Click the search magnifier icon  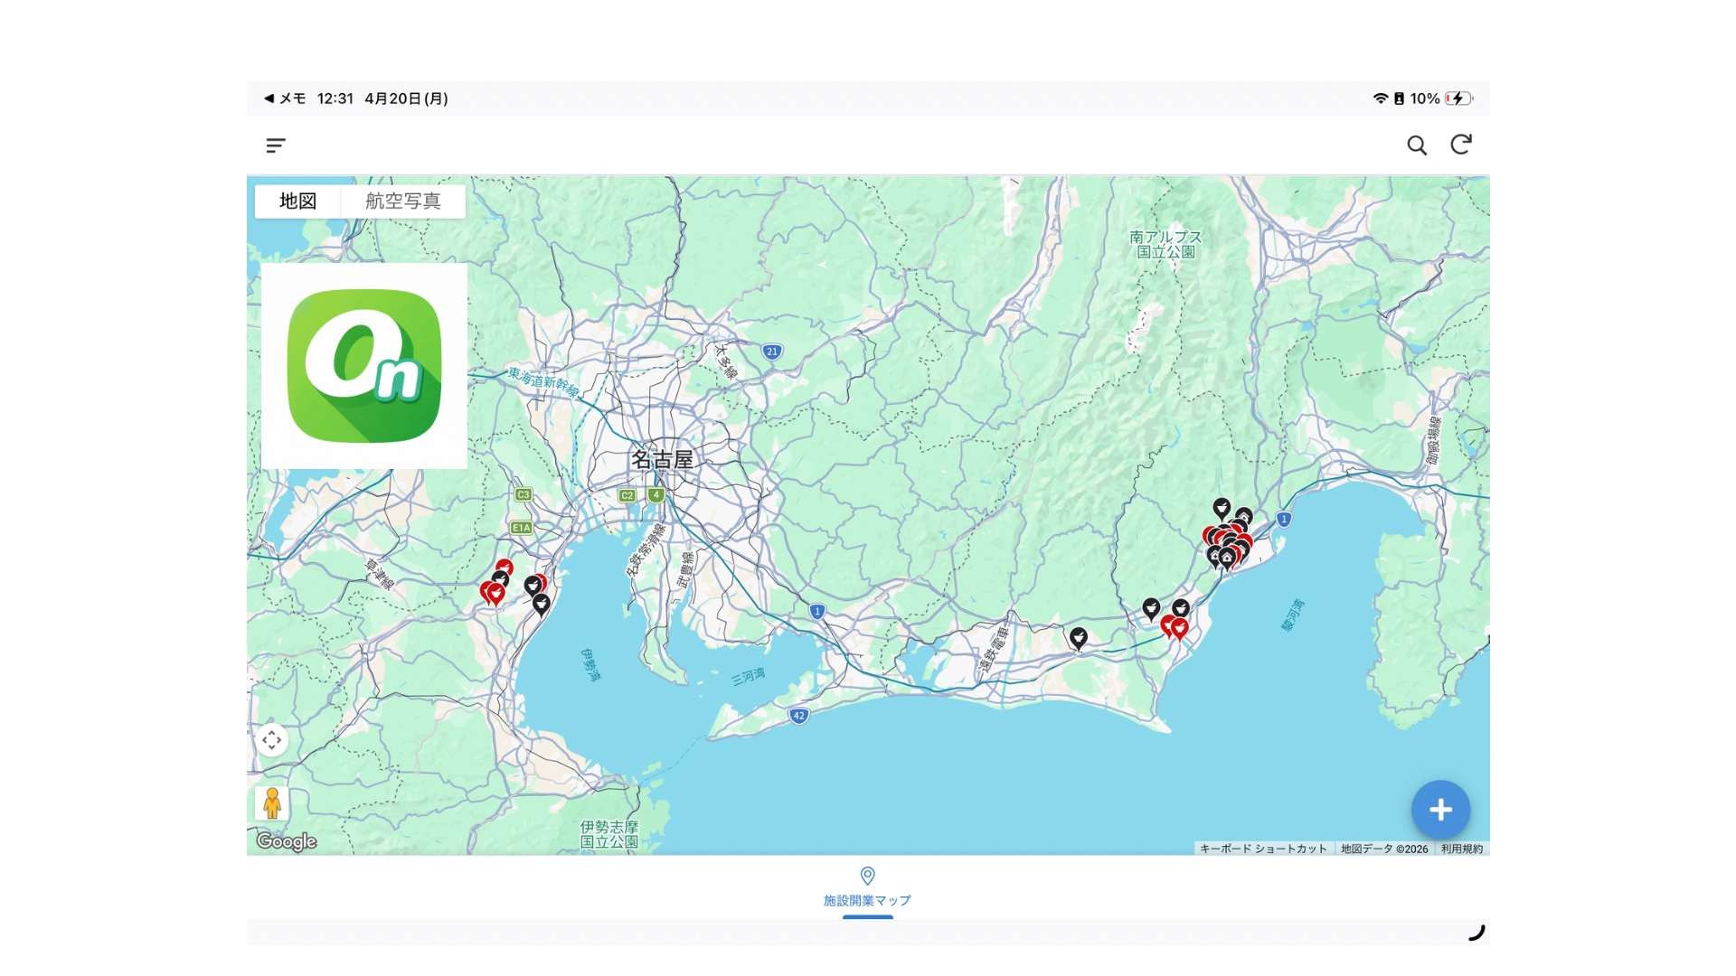tap(1416, 145)
